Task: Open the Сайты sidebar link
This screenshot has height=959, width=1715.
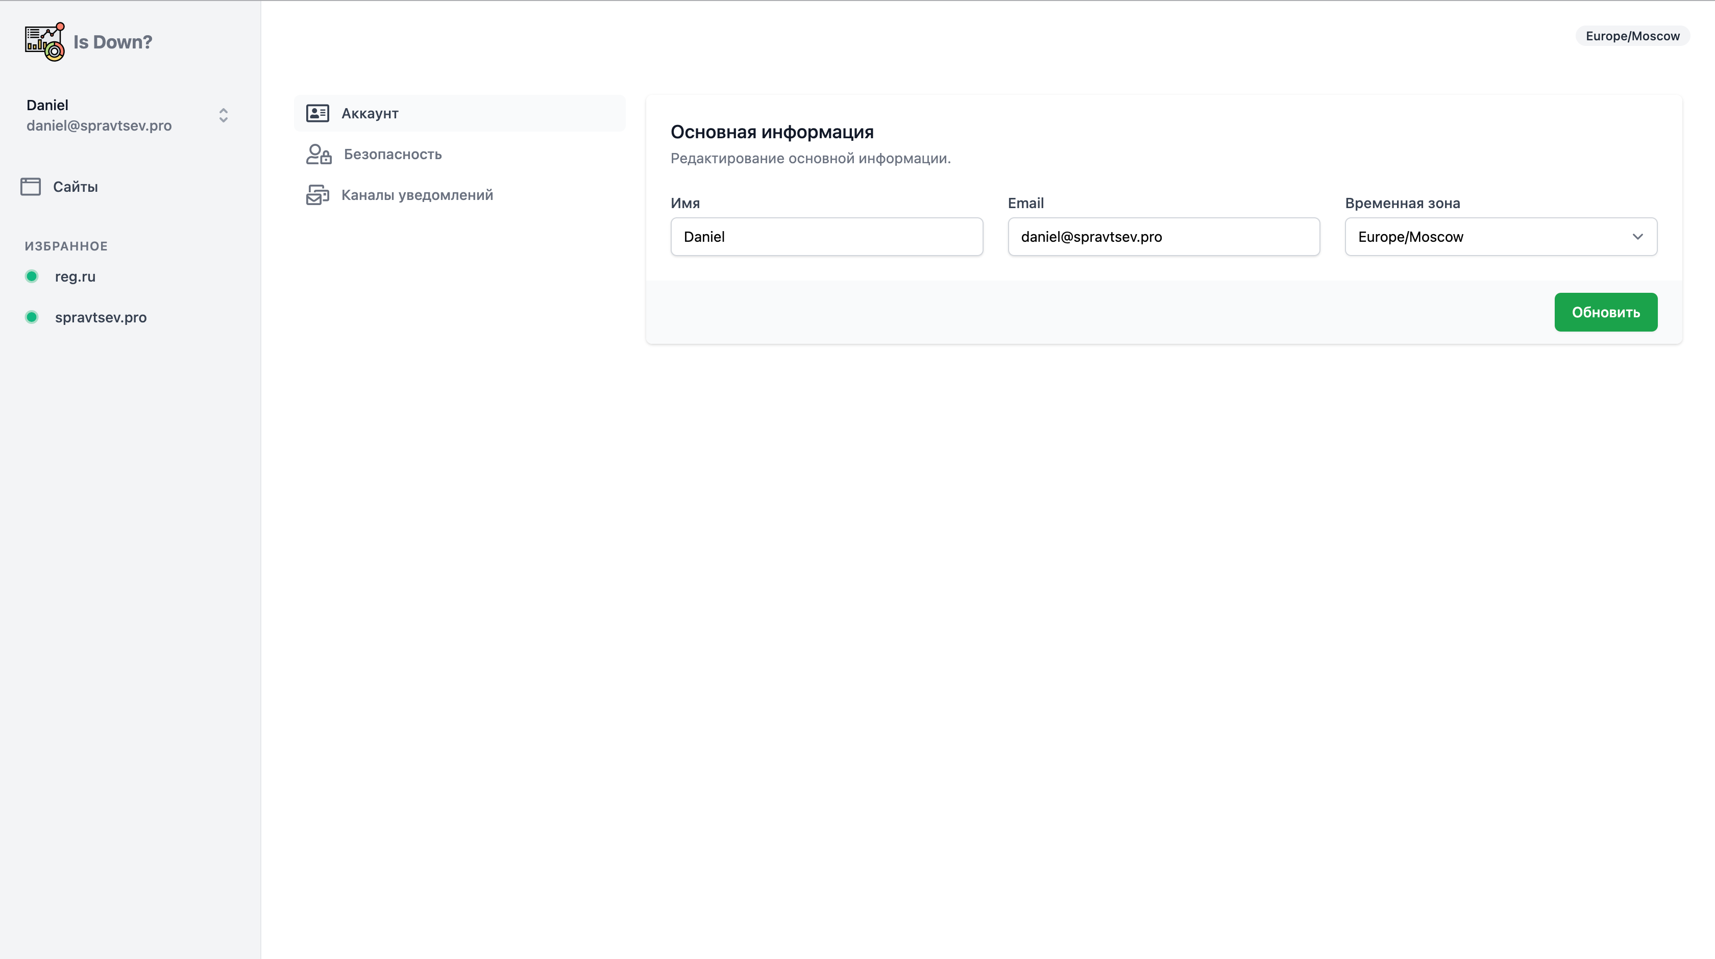Action: click(75, 186)
